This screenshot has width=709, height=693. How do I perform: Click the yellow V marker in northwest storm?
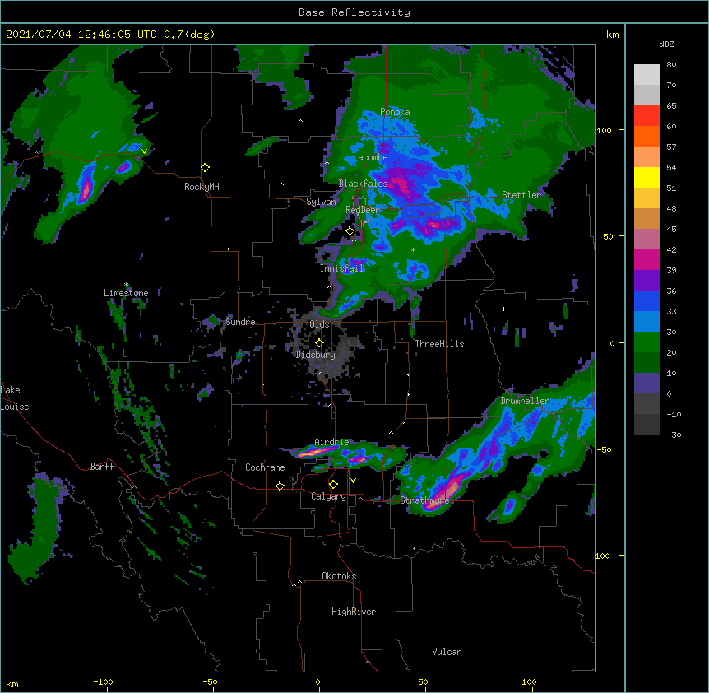144,151
